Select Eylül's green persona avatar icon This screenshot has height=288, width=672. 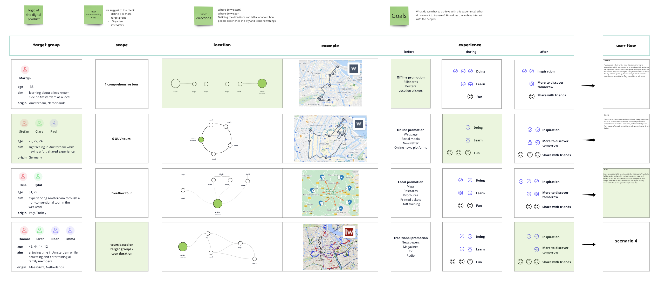point(38,177)
